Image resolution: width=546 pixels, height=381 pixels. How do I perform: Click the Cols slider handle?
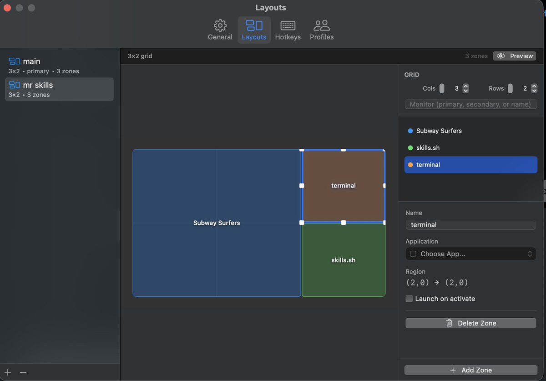(x=442, y=88)
